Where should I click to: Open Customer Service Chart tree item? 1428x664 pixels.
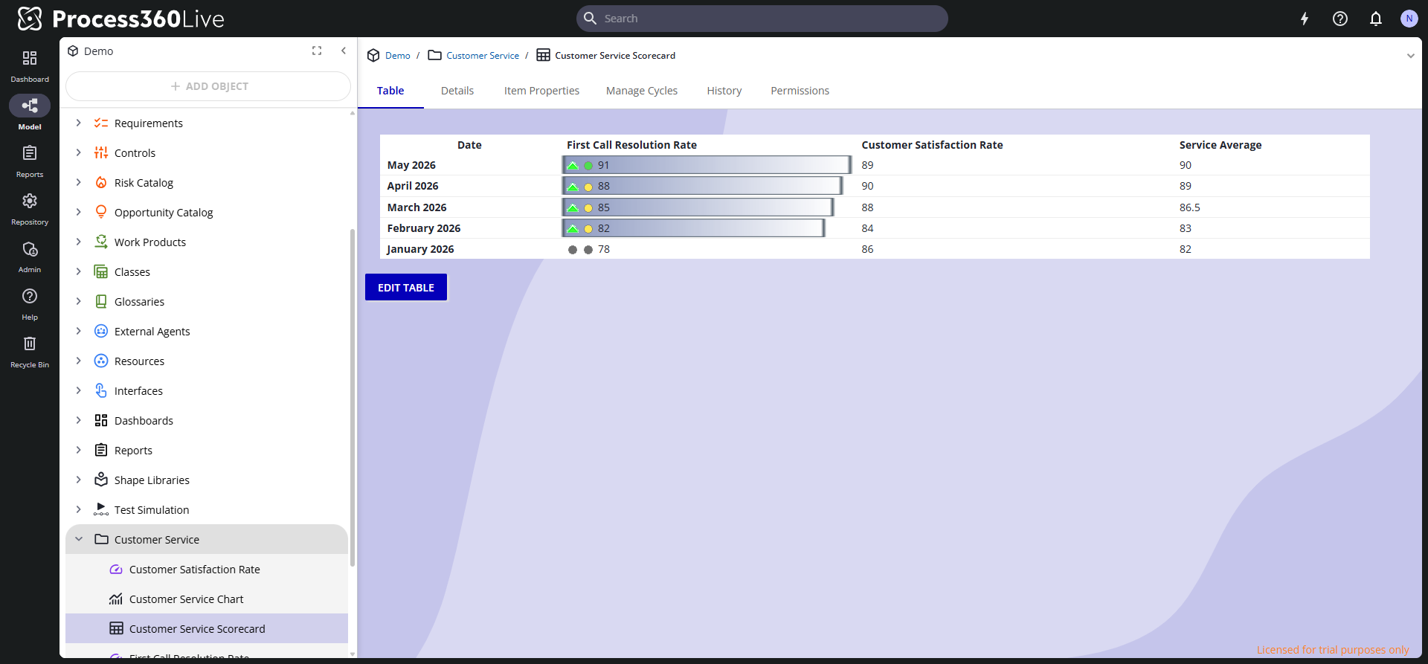click(x=207, y=599)
